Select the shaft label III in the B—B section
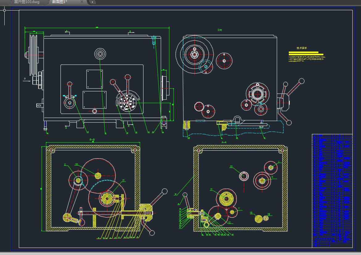This screenshot has width=361, height=255. coord(77,164)
